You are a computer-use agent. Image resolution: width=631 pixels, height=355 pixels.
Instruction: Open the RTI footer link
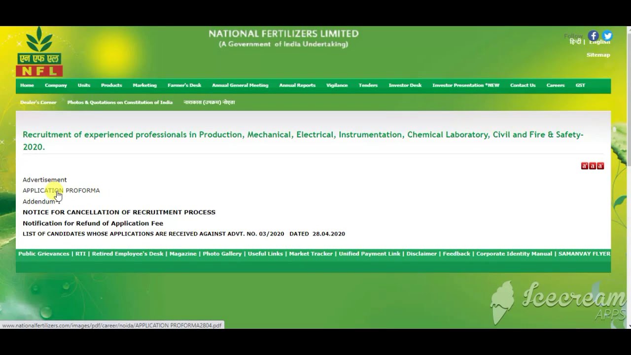click(80, 254)
